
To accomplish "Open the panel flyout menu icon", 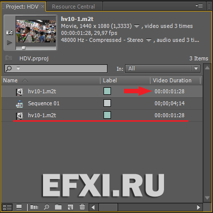I will 199,5.
